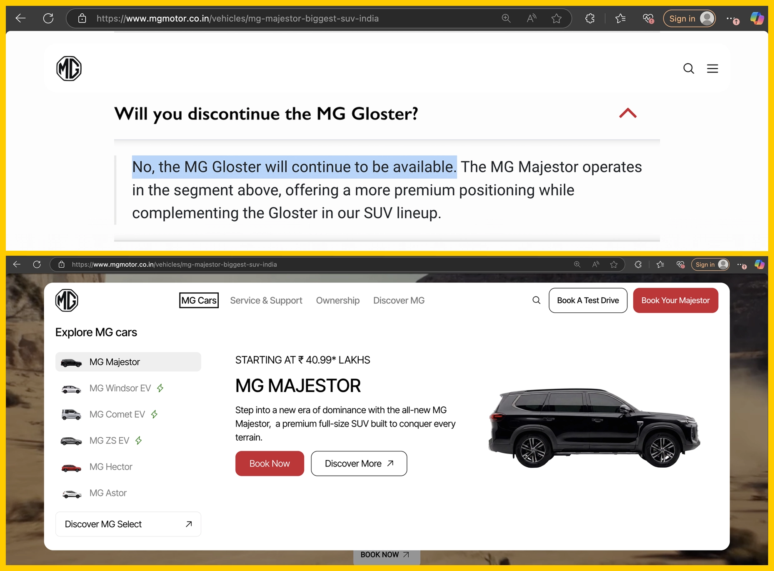This screenshot has width=774, height=571.
Task: Select MG Majestor in car list
Action: point(128,362)
